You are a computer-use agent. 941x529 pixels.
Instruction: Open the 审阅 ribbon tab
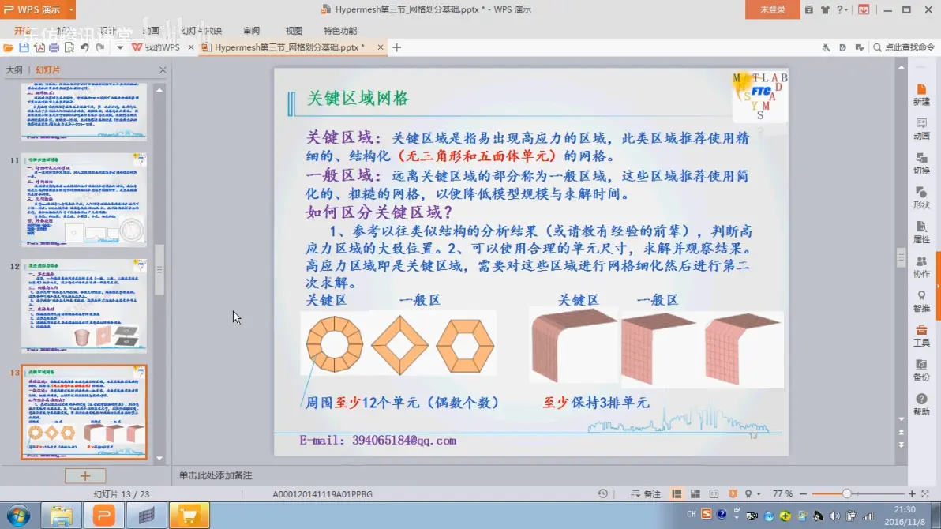coord(252,31)
